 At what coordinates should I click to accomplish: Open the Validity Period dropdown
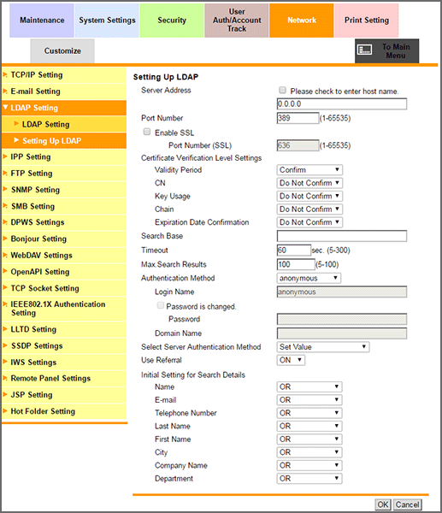click(309, 170)
